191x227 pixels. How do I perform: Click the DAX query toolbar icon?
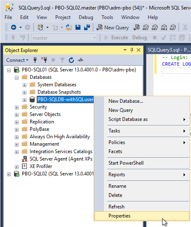[x=173, y=27]
